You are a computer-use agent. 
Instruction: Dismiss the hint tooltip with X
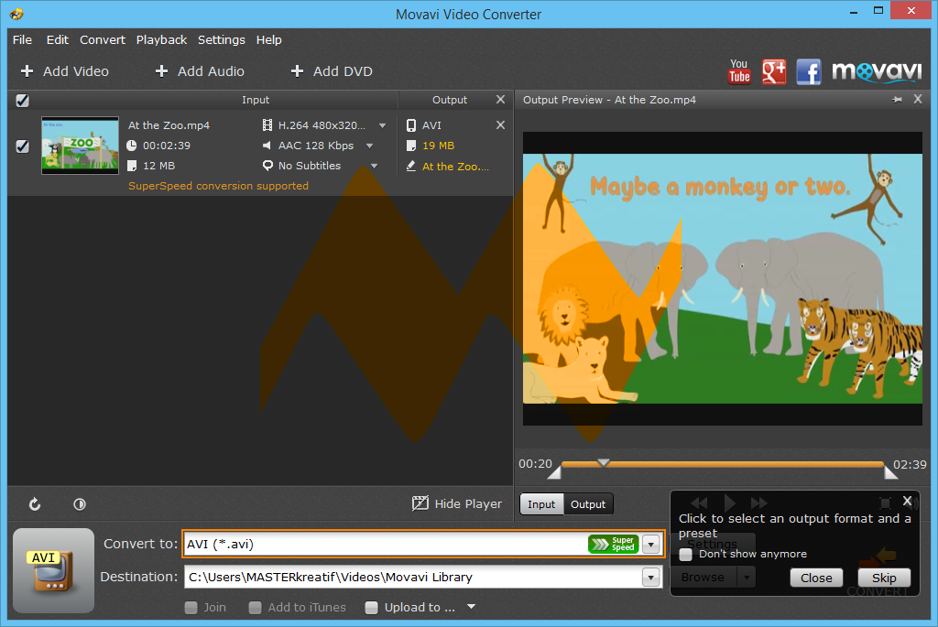pyautogui.click(x=907, y=501)
